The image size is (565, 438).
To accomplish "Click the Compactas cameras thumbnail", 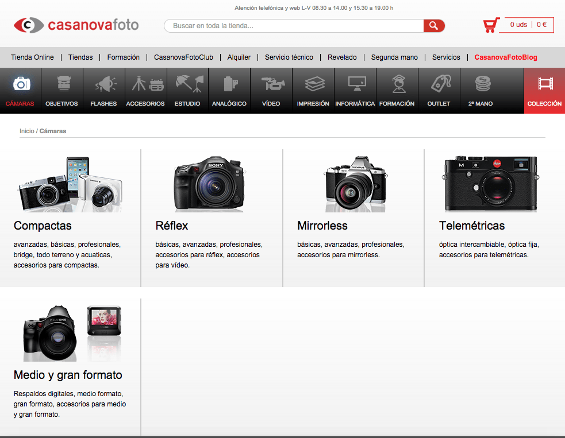I will pos(70,184).
